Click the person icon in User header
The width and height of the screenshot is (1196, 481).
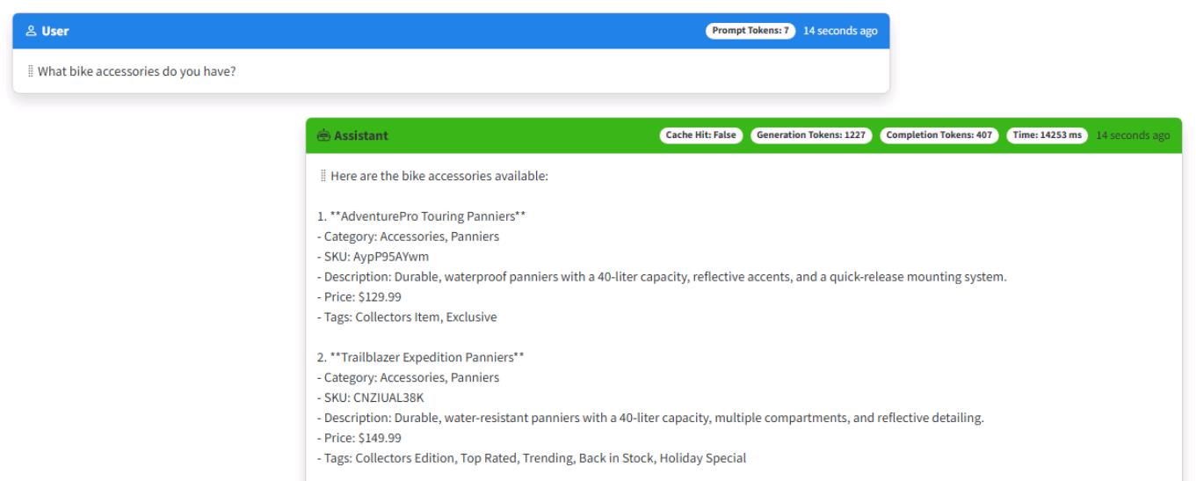30,31
